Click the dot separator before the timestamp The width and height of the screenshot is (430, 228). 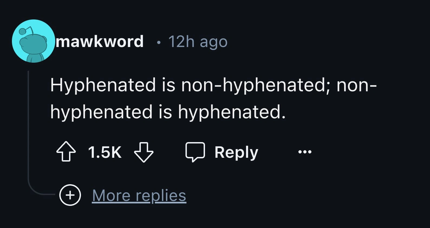tap(159, 42)
